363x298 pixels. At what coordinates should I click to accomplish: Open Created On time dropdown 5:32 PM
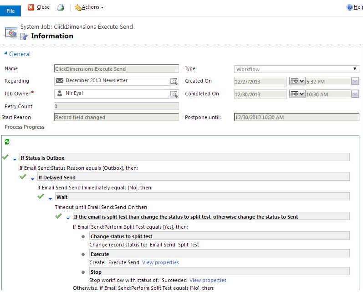(x=355, y=81)
